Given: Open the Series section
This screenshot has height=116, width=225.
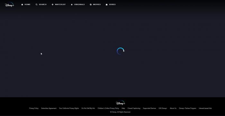Looking at the screenshot, I should pos(111,4).
